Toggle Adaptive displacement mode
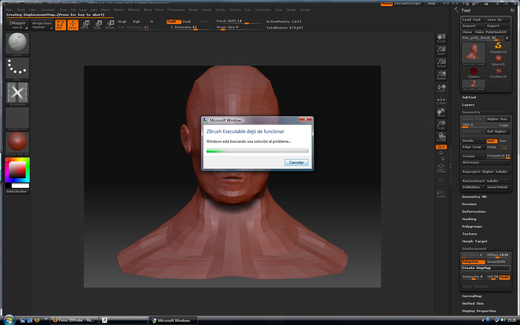 (x=473, y=262)
